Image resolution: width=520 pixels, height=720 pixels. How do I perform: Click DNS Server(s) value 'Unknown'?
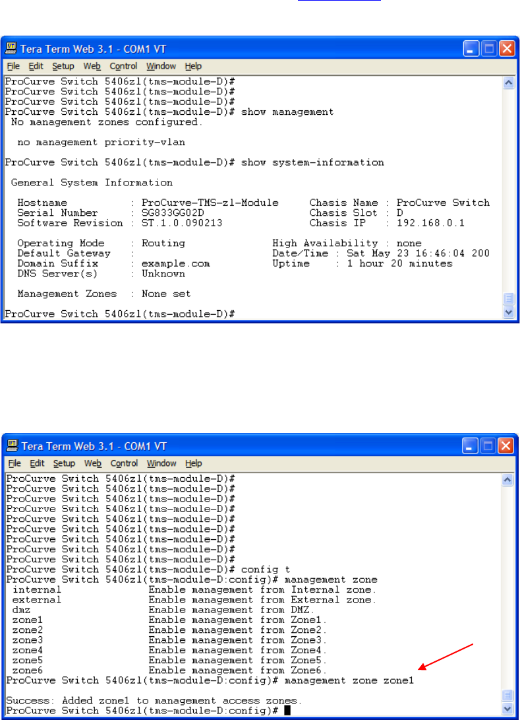point(163,274)
